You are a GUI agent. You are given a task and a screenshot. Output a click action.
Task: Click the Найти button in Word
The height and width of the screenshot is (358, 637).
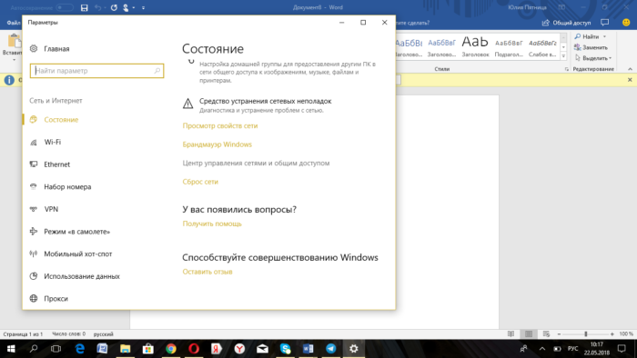tap(587, 36)
